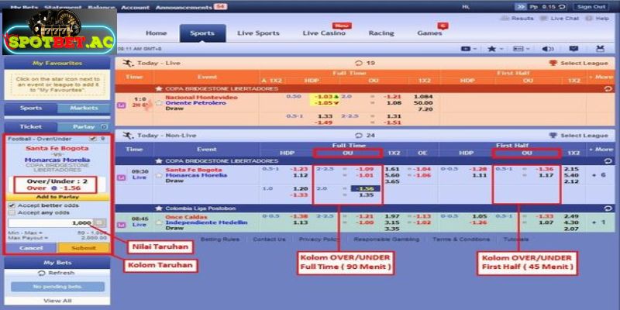Screen dimensions: 620x310
Task: Click the double-arrow icon beside balance
Action: point(521,7)
